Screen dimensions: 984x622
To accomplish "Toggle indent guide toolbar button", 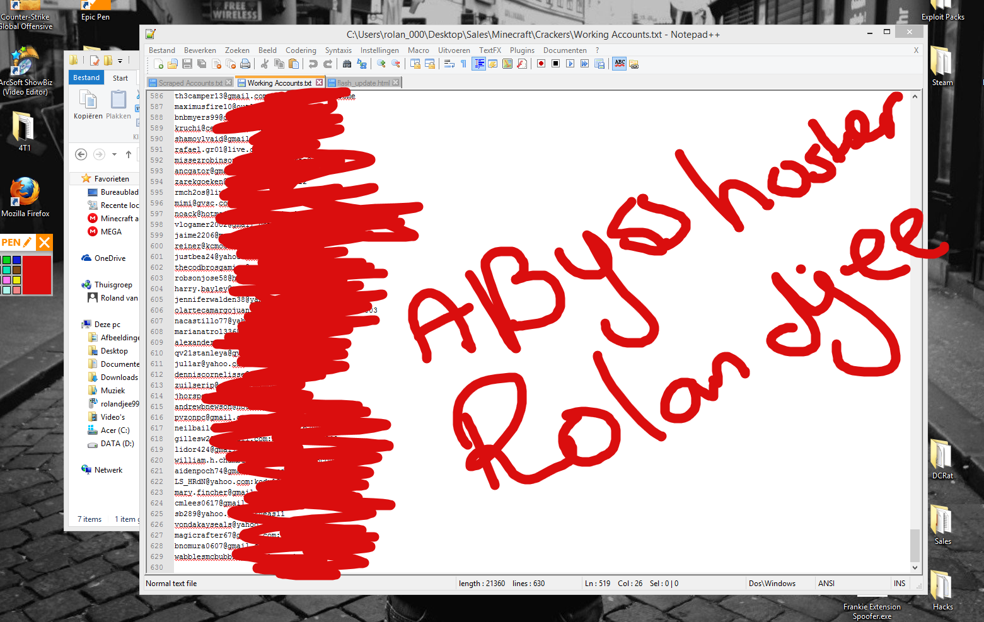I will (478, 64).
